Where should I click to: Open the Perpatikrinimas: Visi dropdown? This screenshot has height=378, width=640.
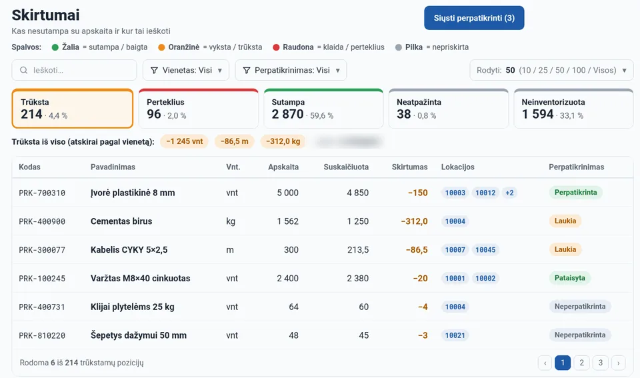(291, 70)
